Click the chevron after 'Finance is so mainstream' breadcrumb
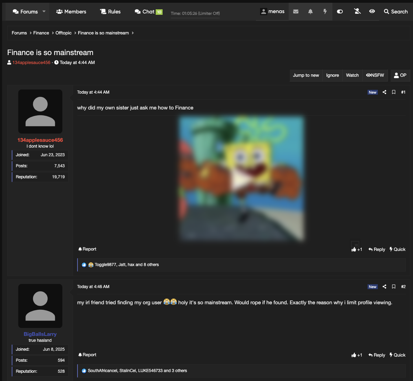The height and width of the screenshot is (381, 413). [133, 33]
